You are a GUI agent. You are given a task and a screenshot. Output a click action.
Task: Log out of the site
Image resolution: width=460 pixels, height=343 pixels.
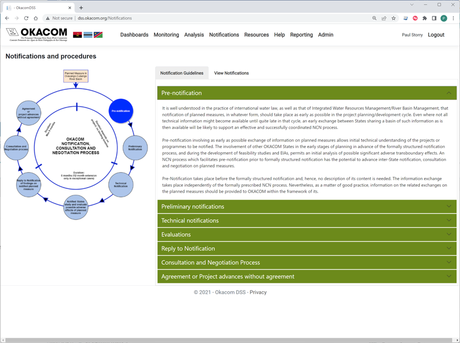tap(436, 35)
